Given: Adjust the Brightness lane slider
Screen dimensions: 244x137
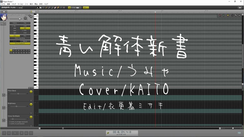Looking at the screenshot, I should pyautogui.click(x=18, y=106).
